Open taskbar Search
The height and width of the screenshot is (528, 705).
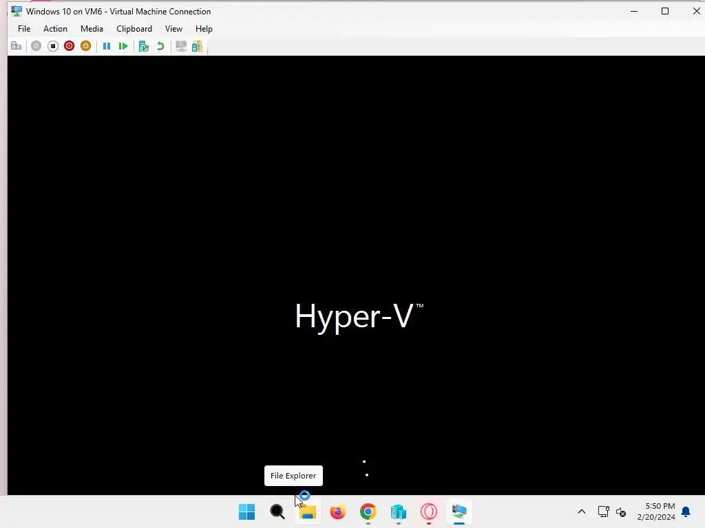point(277,511)
